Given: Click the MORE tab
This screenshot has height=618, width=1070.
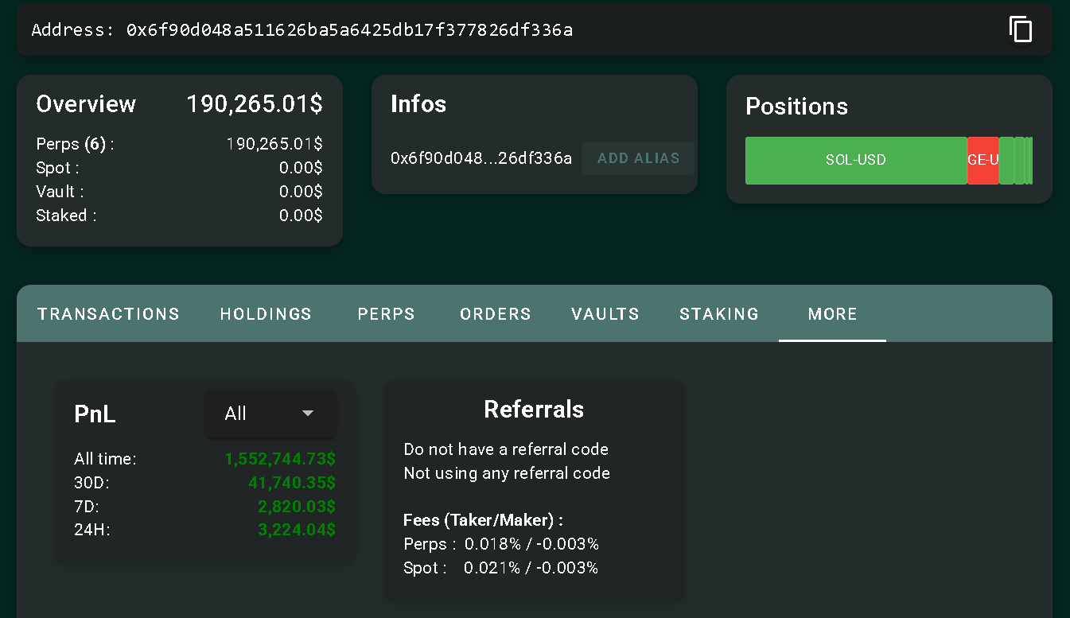Looking at the screenshot, I should click(832, 314).
